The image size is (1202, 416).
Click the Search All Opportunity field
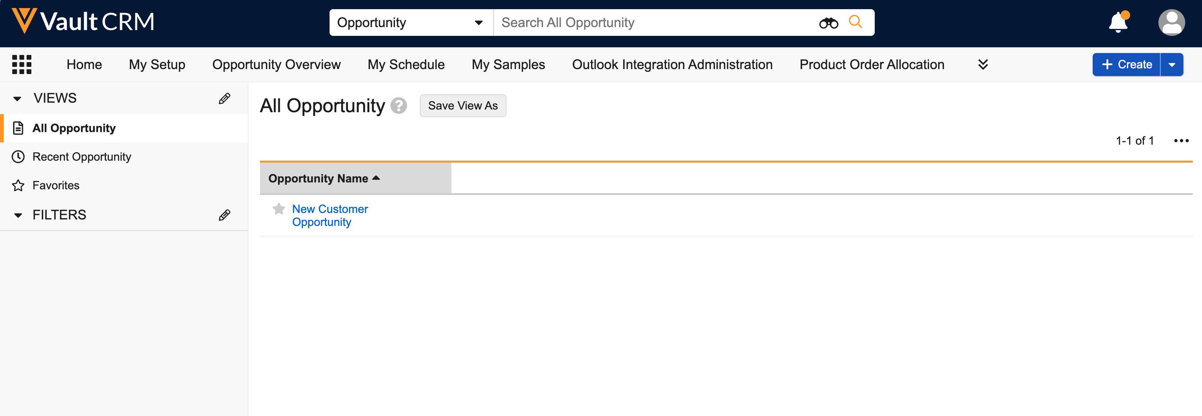click(653, 23)
